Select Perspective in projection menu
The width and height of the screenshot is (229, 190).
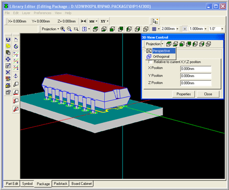[161, 51]
